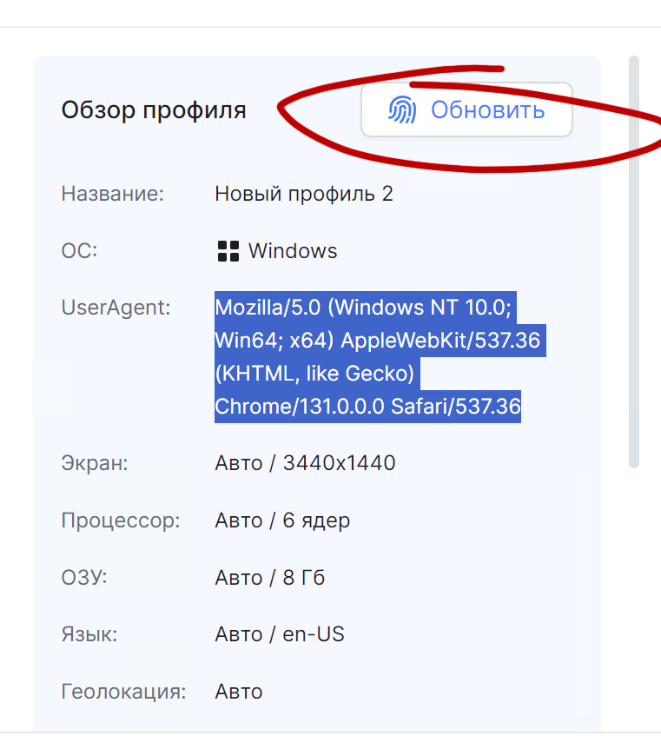Click the Windows text value
This screenshot has width=661, height=749.
[x=293, y=252]
